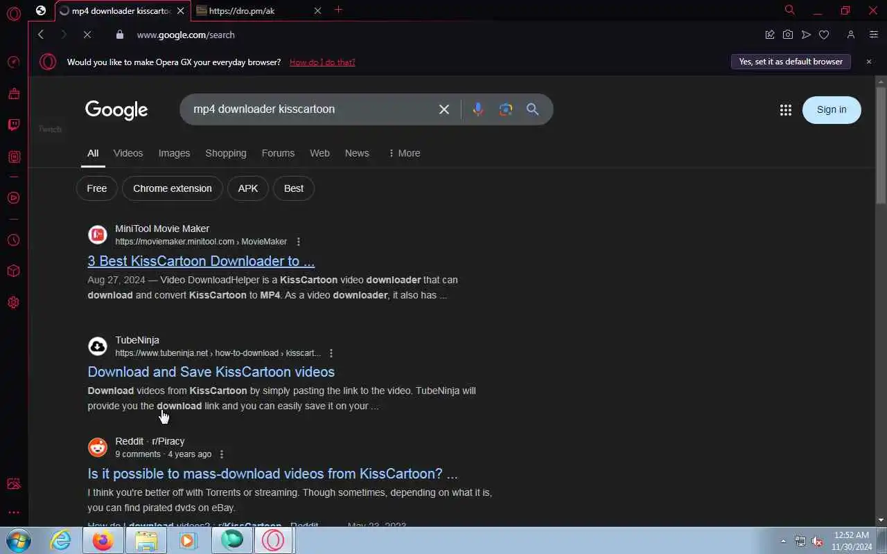The width and height of the screenshot is (887, 554).
Task: Apply the APK filter chip
Action: (x=248, y=188)
